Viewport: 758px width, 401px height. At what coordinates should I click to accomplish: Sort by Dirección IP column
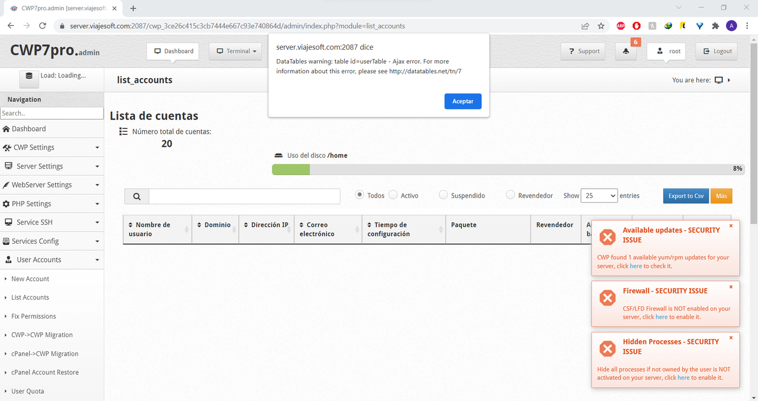pyautogui.click(x=266, y=229)
